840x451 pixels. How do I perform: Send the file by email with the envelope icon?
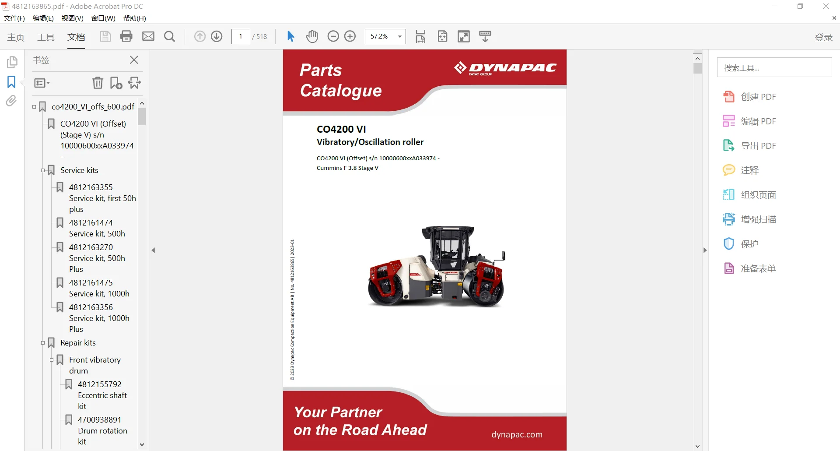pyautogui.click(x=148, y=36)
